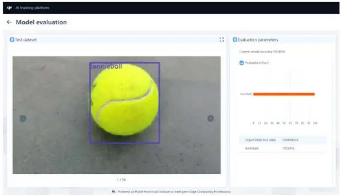Image resolution: width=340 pixels, height=195 pixels.
Task: Click the tennis ball test image
Action: click(117, 115)
